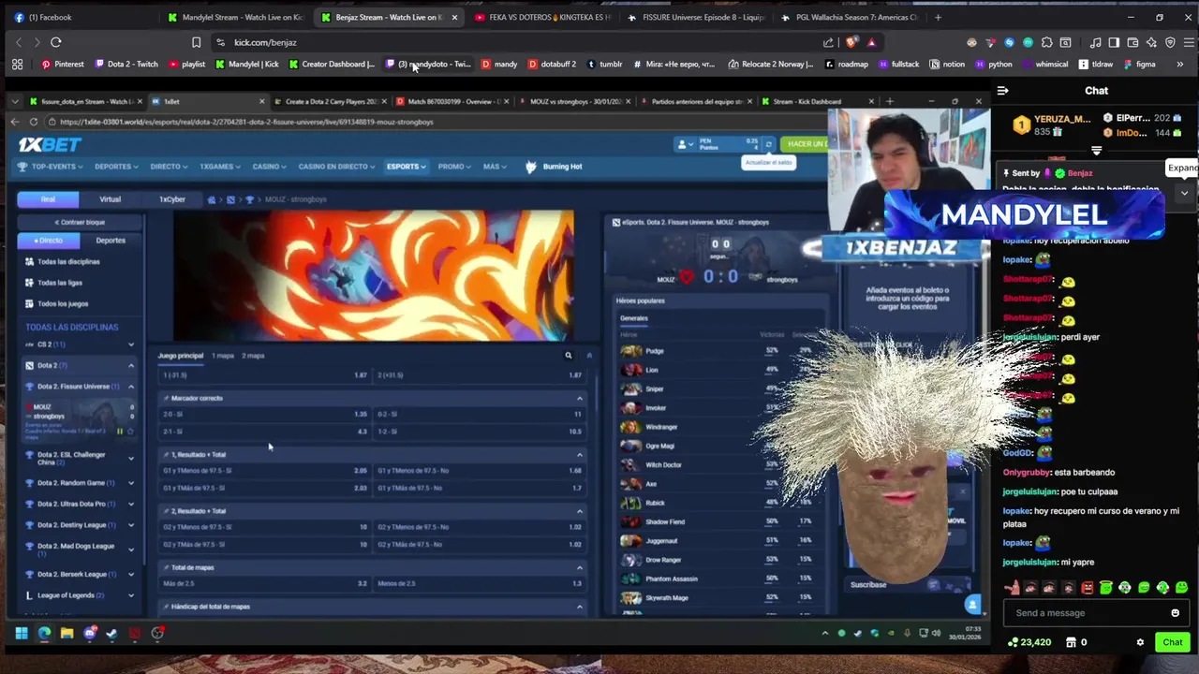Open the Pinterest bookmark
The width and height of the screenshot is (1199, 674).
(x=62, y=65)
